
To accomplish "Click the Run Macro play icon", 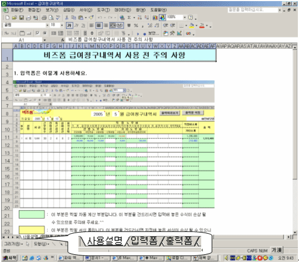I will pyautogui.click(x=138, y=34).
